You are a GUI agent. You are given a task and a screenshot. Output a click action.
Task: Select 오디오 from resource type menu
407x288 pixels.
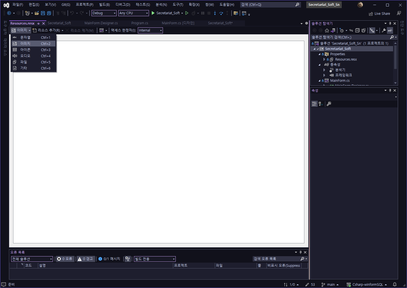pyautogui.click(x=33, y=56)
